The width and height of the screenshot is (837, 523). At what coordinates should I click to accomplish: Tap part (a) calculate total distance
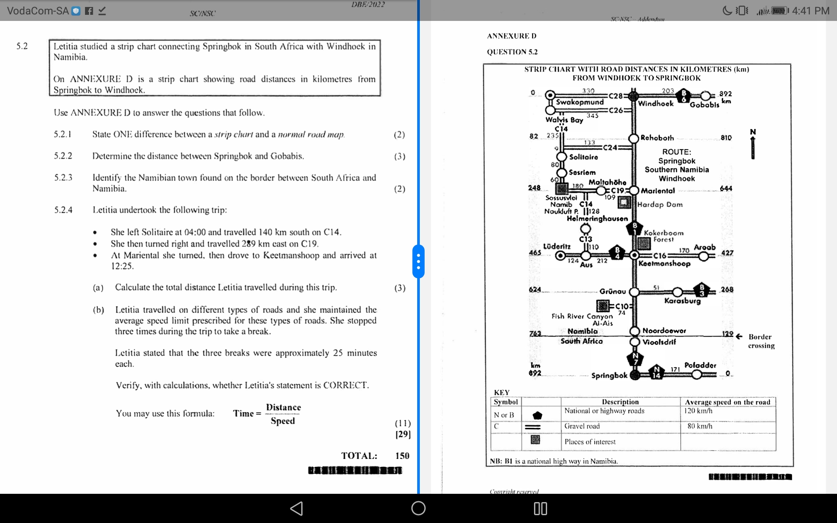point(226,288)
